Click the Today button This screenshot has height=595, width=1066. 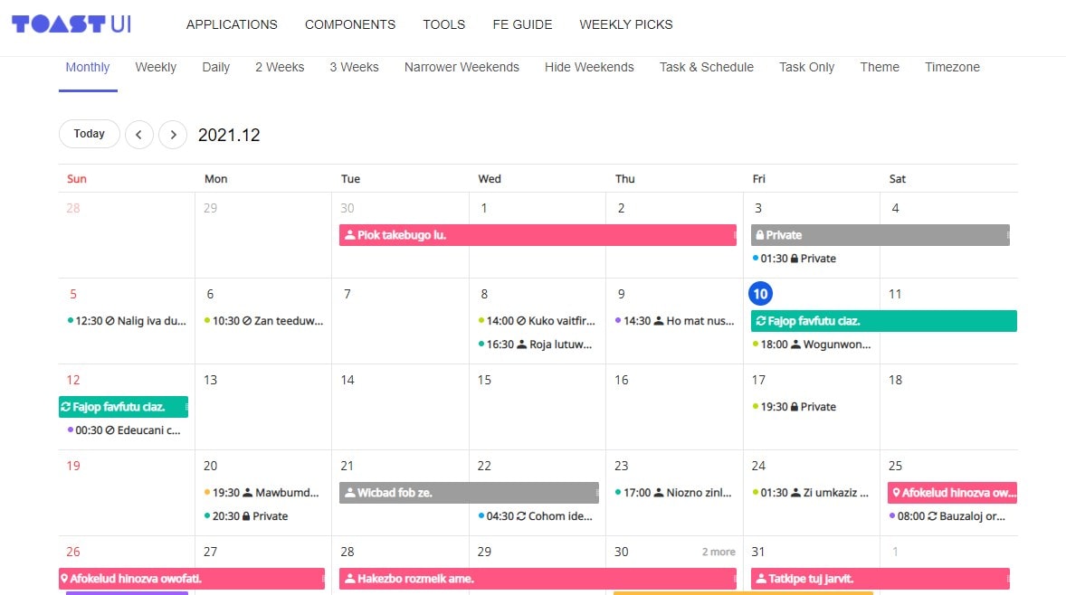tap(89, 133)
